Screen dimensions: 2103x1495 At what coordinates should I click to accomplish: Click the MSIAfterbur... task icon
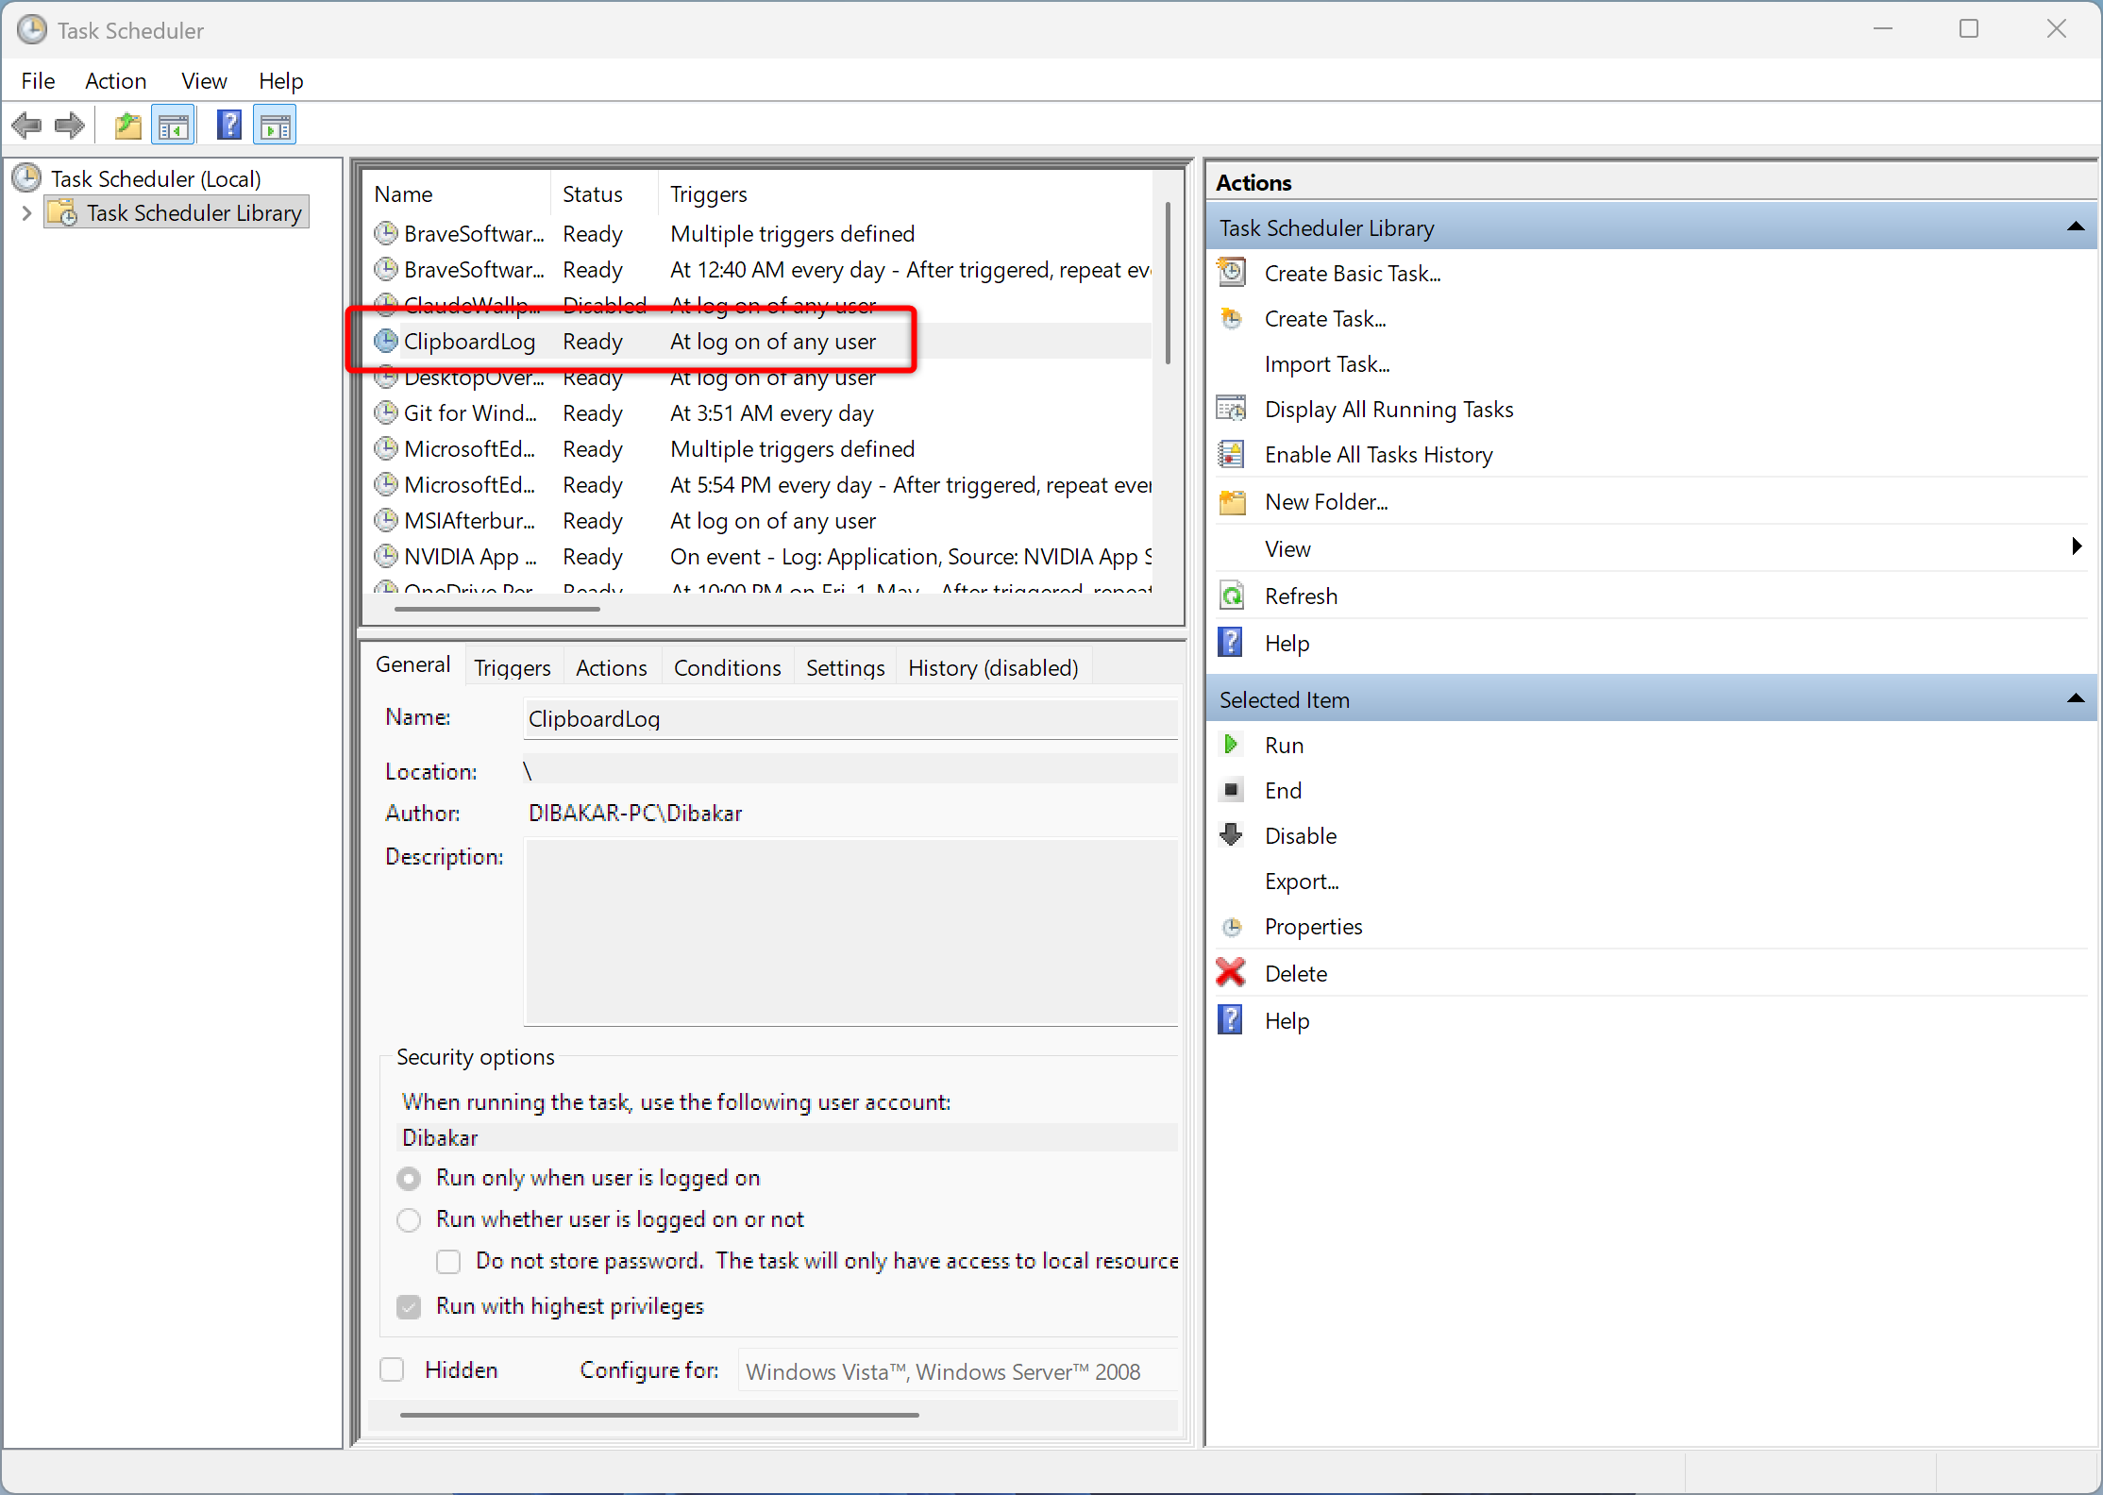(x=386, y=520)
